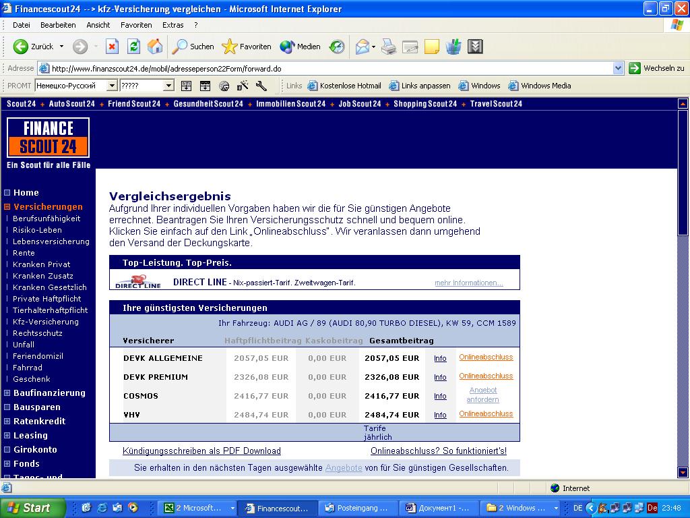Click Angebot anfordern for COSMOS
The height and width of the screenshot is (518, 690).
click(482, 395)
